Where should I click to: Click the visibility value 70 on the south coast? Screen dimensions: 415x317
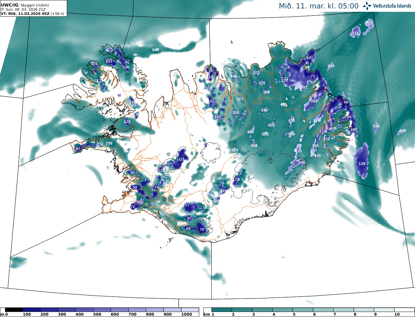202,229
